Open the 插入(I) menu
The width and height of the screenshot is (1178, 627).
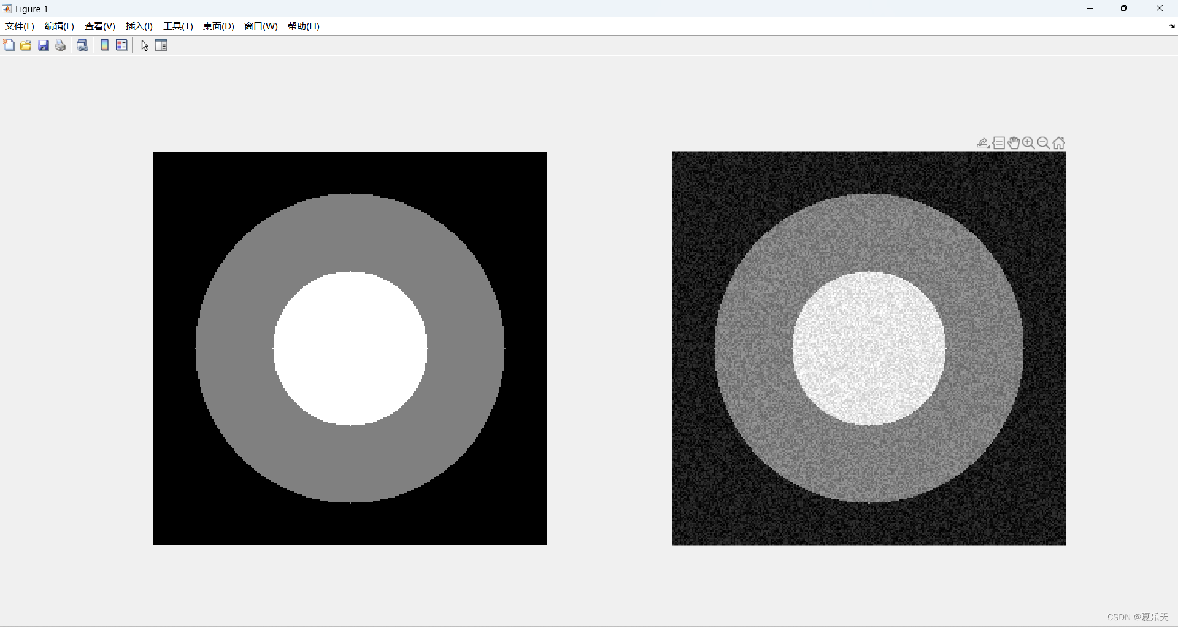pyautogui.click(x=139, y=26)
